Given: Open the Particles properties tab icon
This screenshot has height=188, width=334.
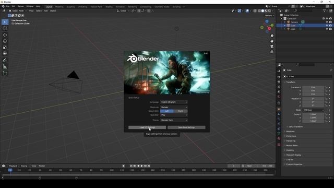Looking at the screenshot, I should [279, 119].
